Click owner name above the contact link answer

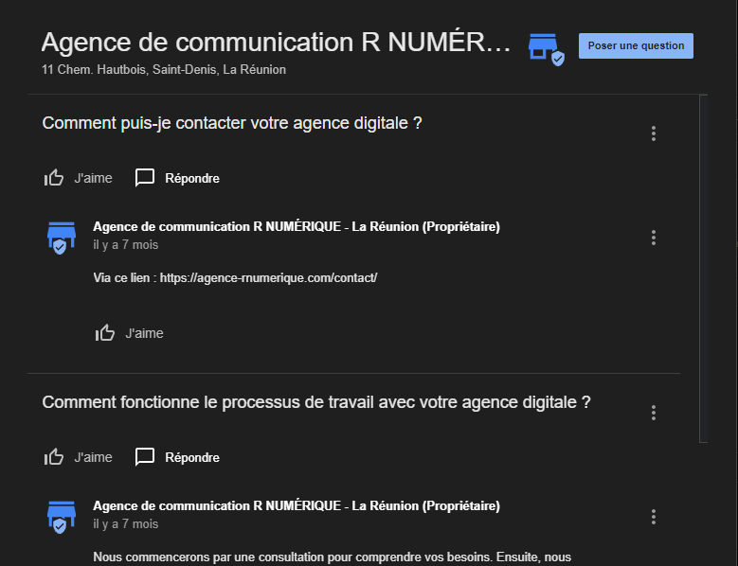pyautogui.click(x=297, y=226)
